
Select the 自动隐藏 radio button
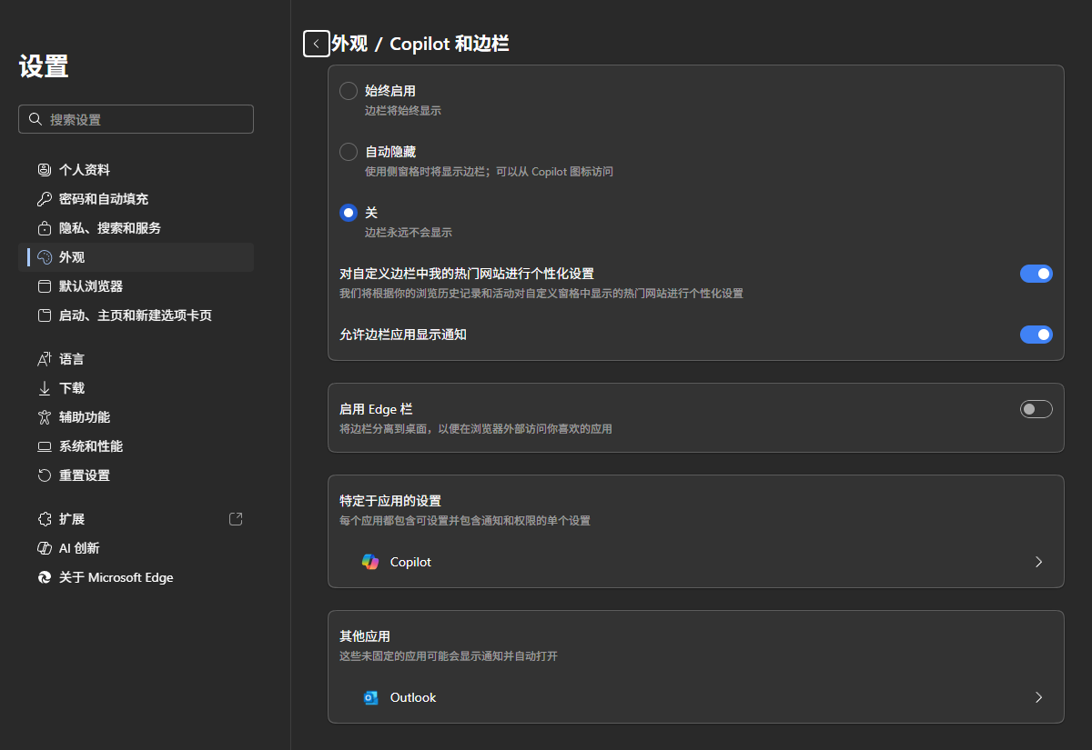coord(348,151)
